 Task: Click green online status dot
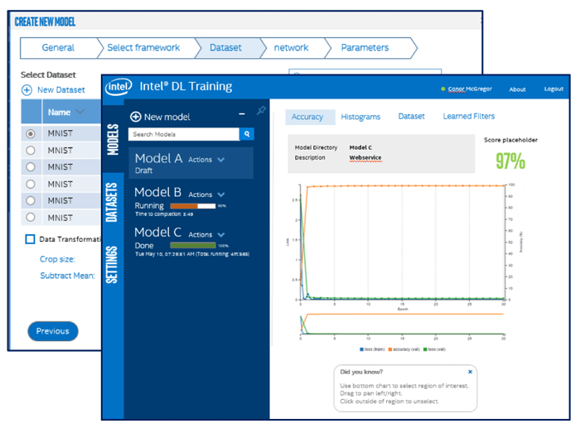coord(442,89)
